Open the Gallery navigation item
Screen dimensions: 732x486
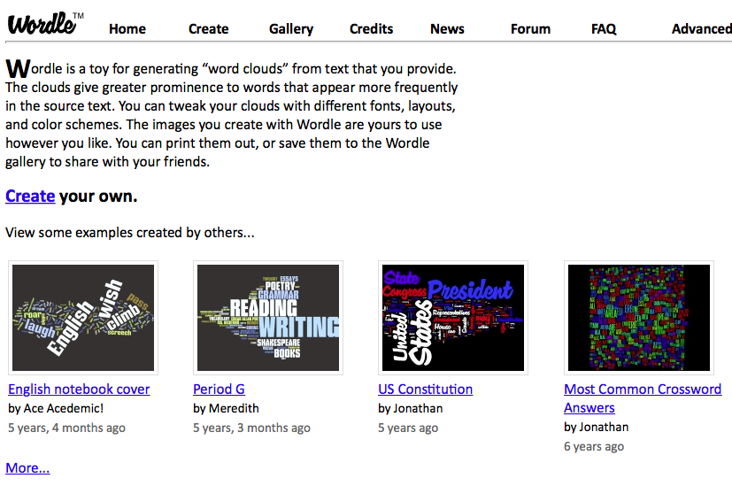(291, 29)
